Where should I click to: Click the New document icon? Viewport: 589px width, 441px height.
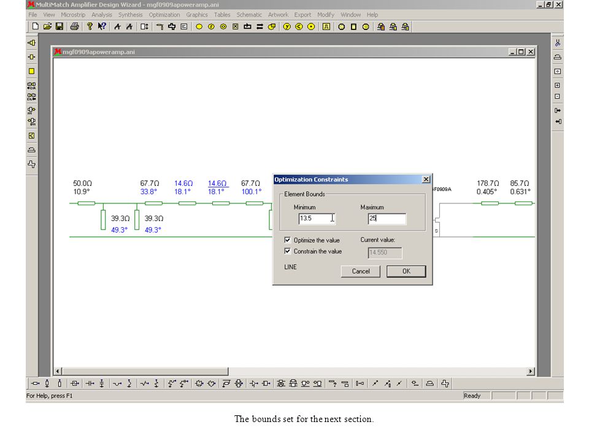click(x=36, y=26)
